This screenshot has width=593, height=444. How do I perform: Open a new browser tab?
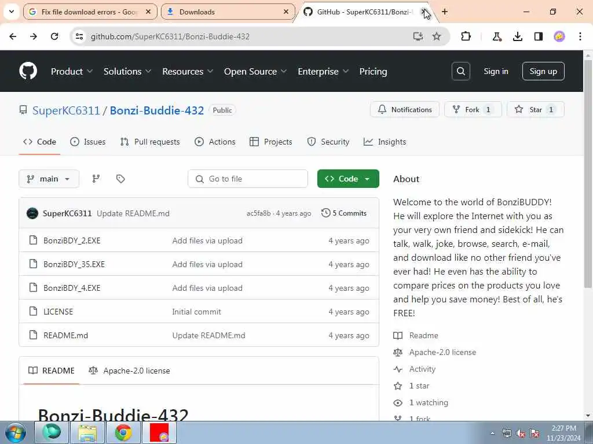point(445,12)
